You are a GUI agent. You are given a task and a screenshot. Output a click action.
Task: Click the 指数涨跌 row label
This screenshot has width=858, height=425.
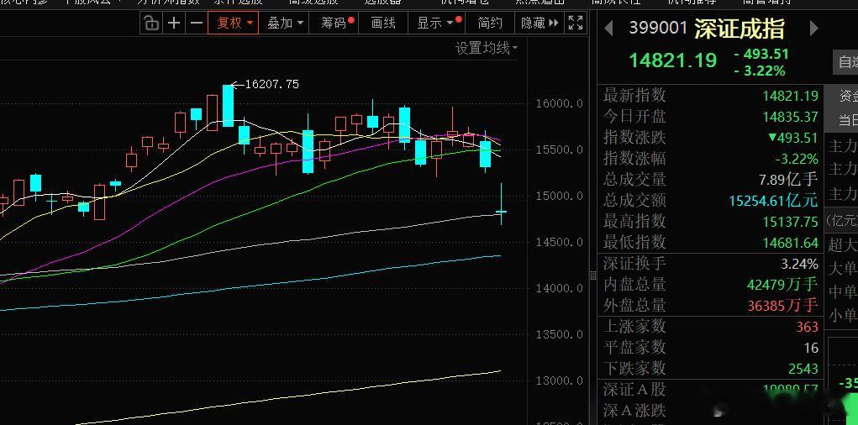634,137
